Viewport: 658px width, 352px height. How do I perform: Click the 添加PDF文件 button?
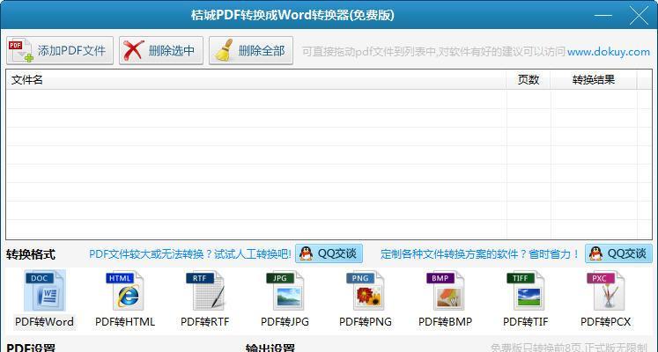[60, 51]
